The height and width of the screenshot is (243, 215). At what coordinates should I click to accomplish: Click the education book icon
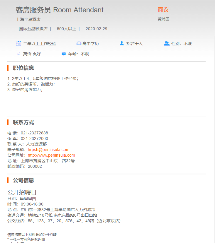pyautogui.click(x=79, y=43)
